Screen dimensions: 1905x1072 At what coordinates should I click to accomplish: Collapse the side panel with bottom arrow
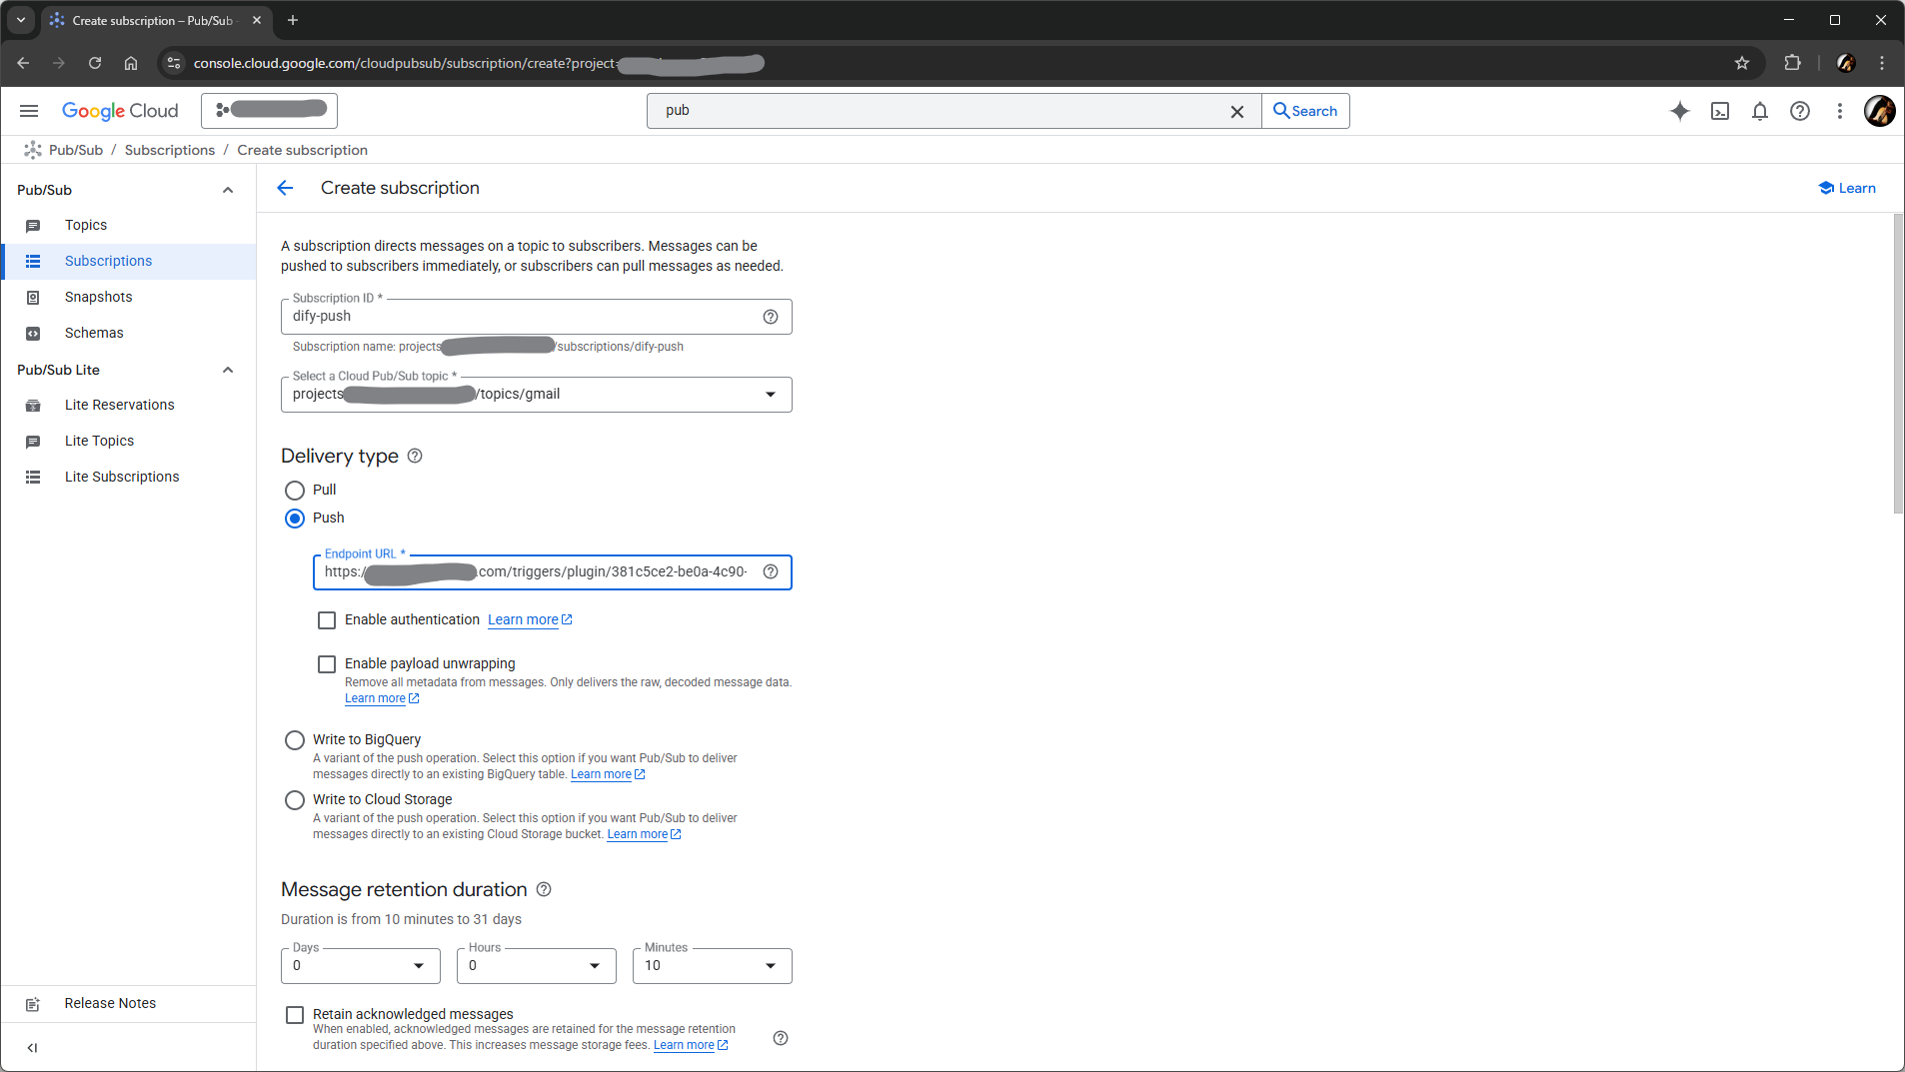pyautogui.click(x=32, y=1048)
